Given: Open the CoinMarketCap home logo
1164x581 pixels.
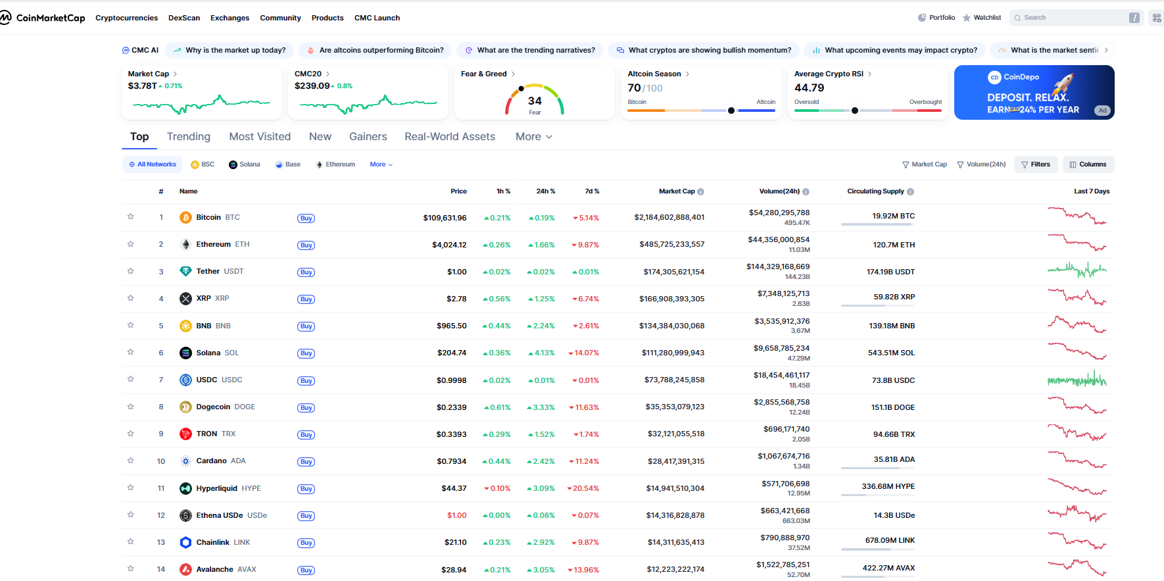Looking at the screenshot, I should click(x=43, y=18).
